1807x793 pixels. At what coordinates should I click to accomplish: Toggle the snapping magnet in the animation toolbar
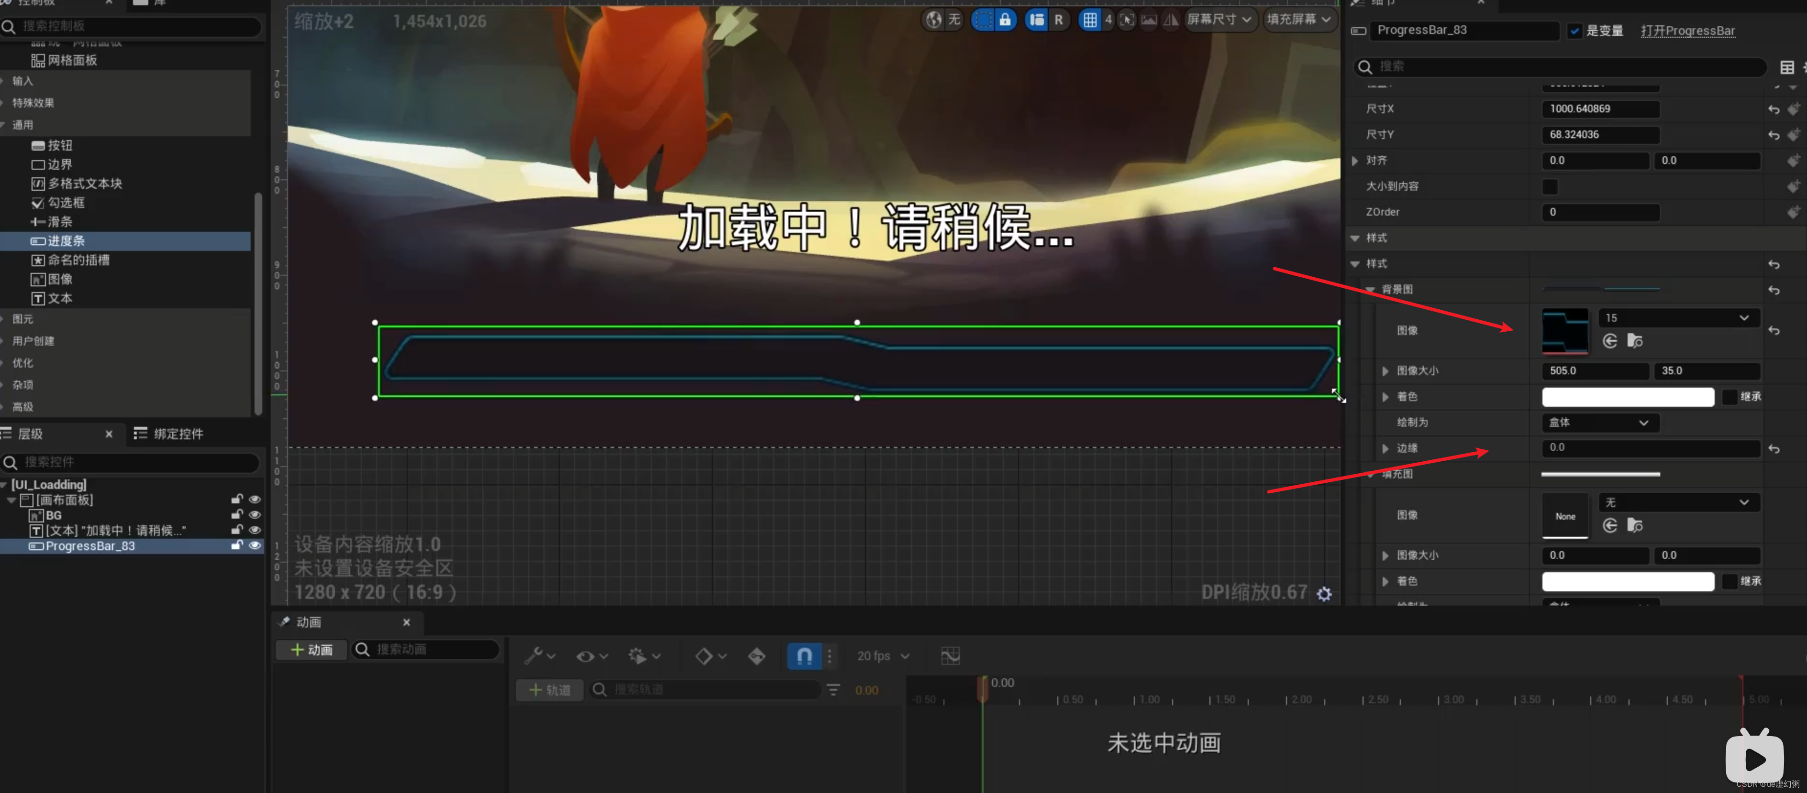[x=804, y=656]
